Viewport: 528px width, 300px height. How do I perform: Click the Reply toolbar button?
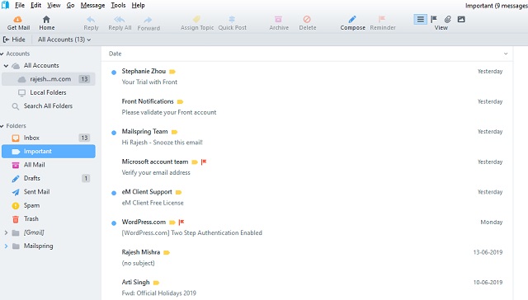[x=91, y=23]
